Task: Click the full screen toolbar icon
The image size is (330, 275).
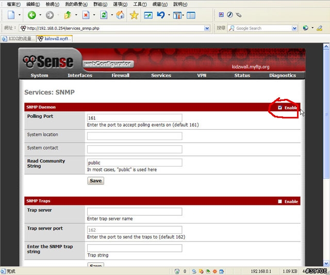Action: tap(148, 15)
